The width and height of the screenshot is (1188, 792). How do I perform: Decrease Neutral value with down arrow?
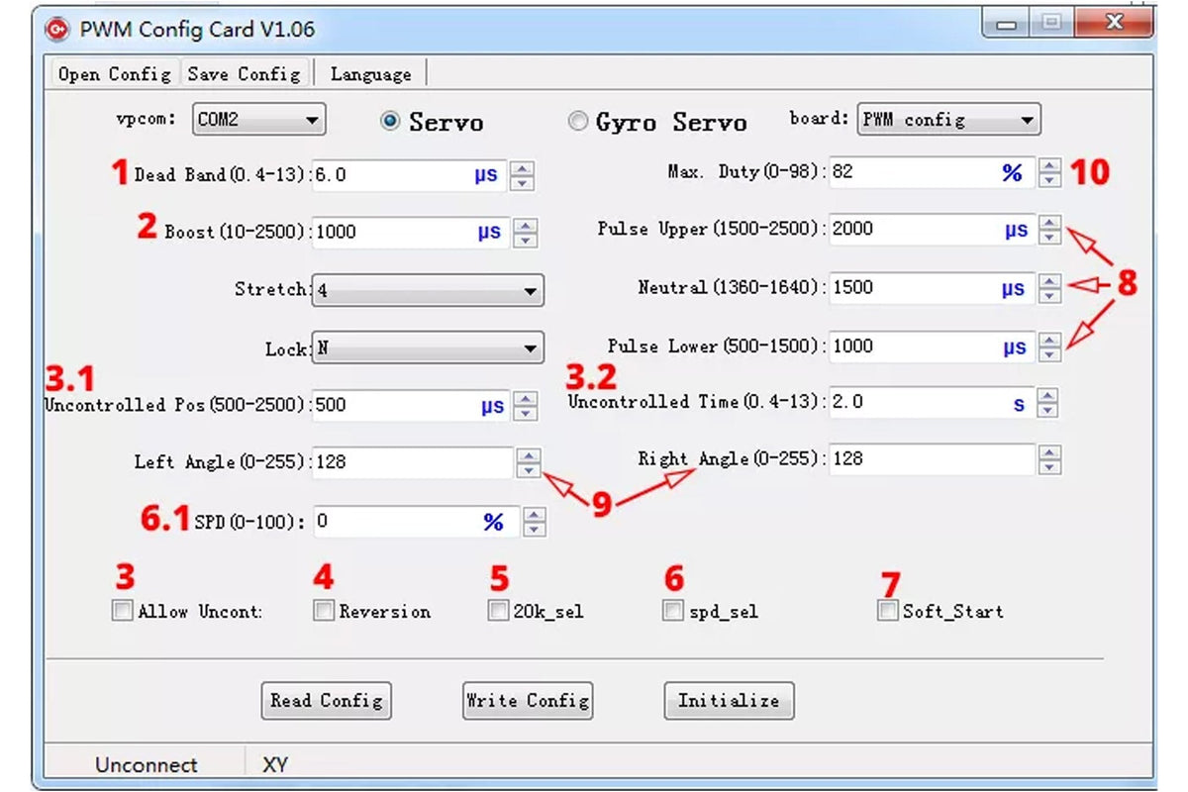pyautogui.click(x=1049, y=296)
